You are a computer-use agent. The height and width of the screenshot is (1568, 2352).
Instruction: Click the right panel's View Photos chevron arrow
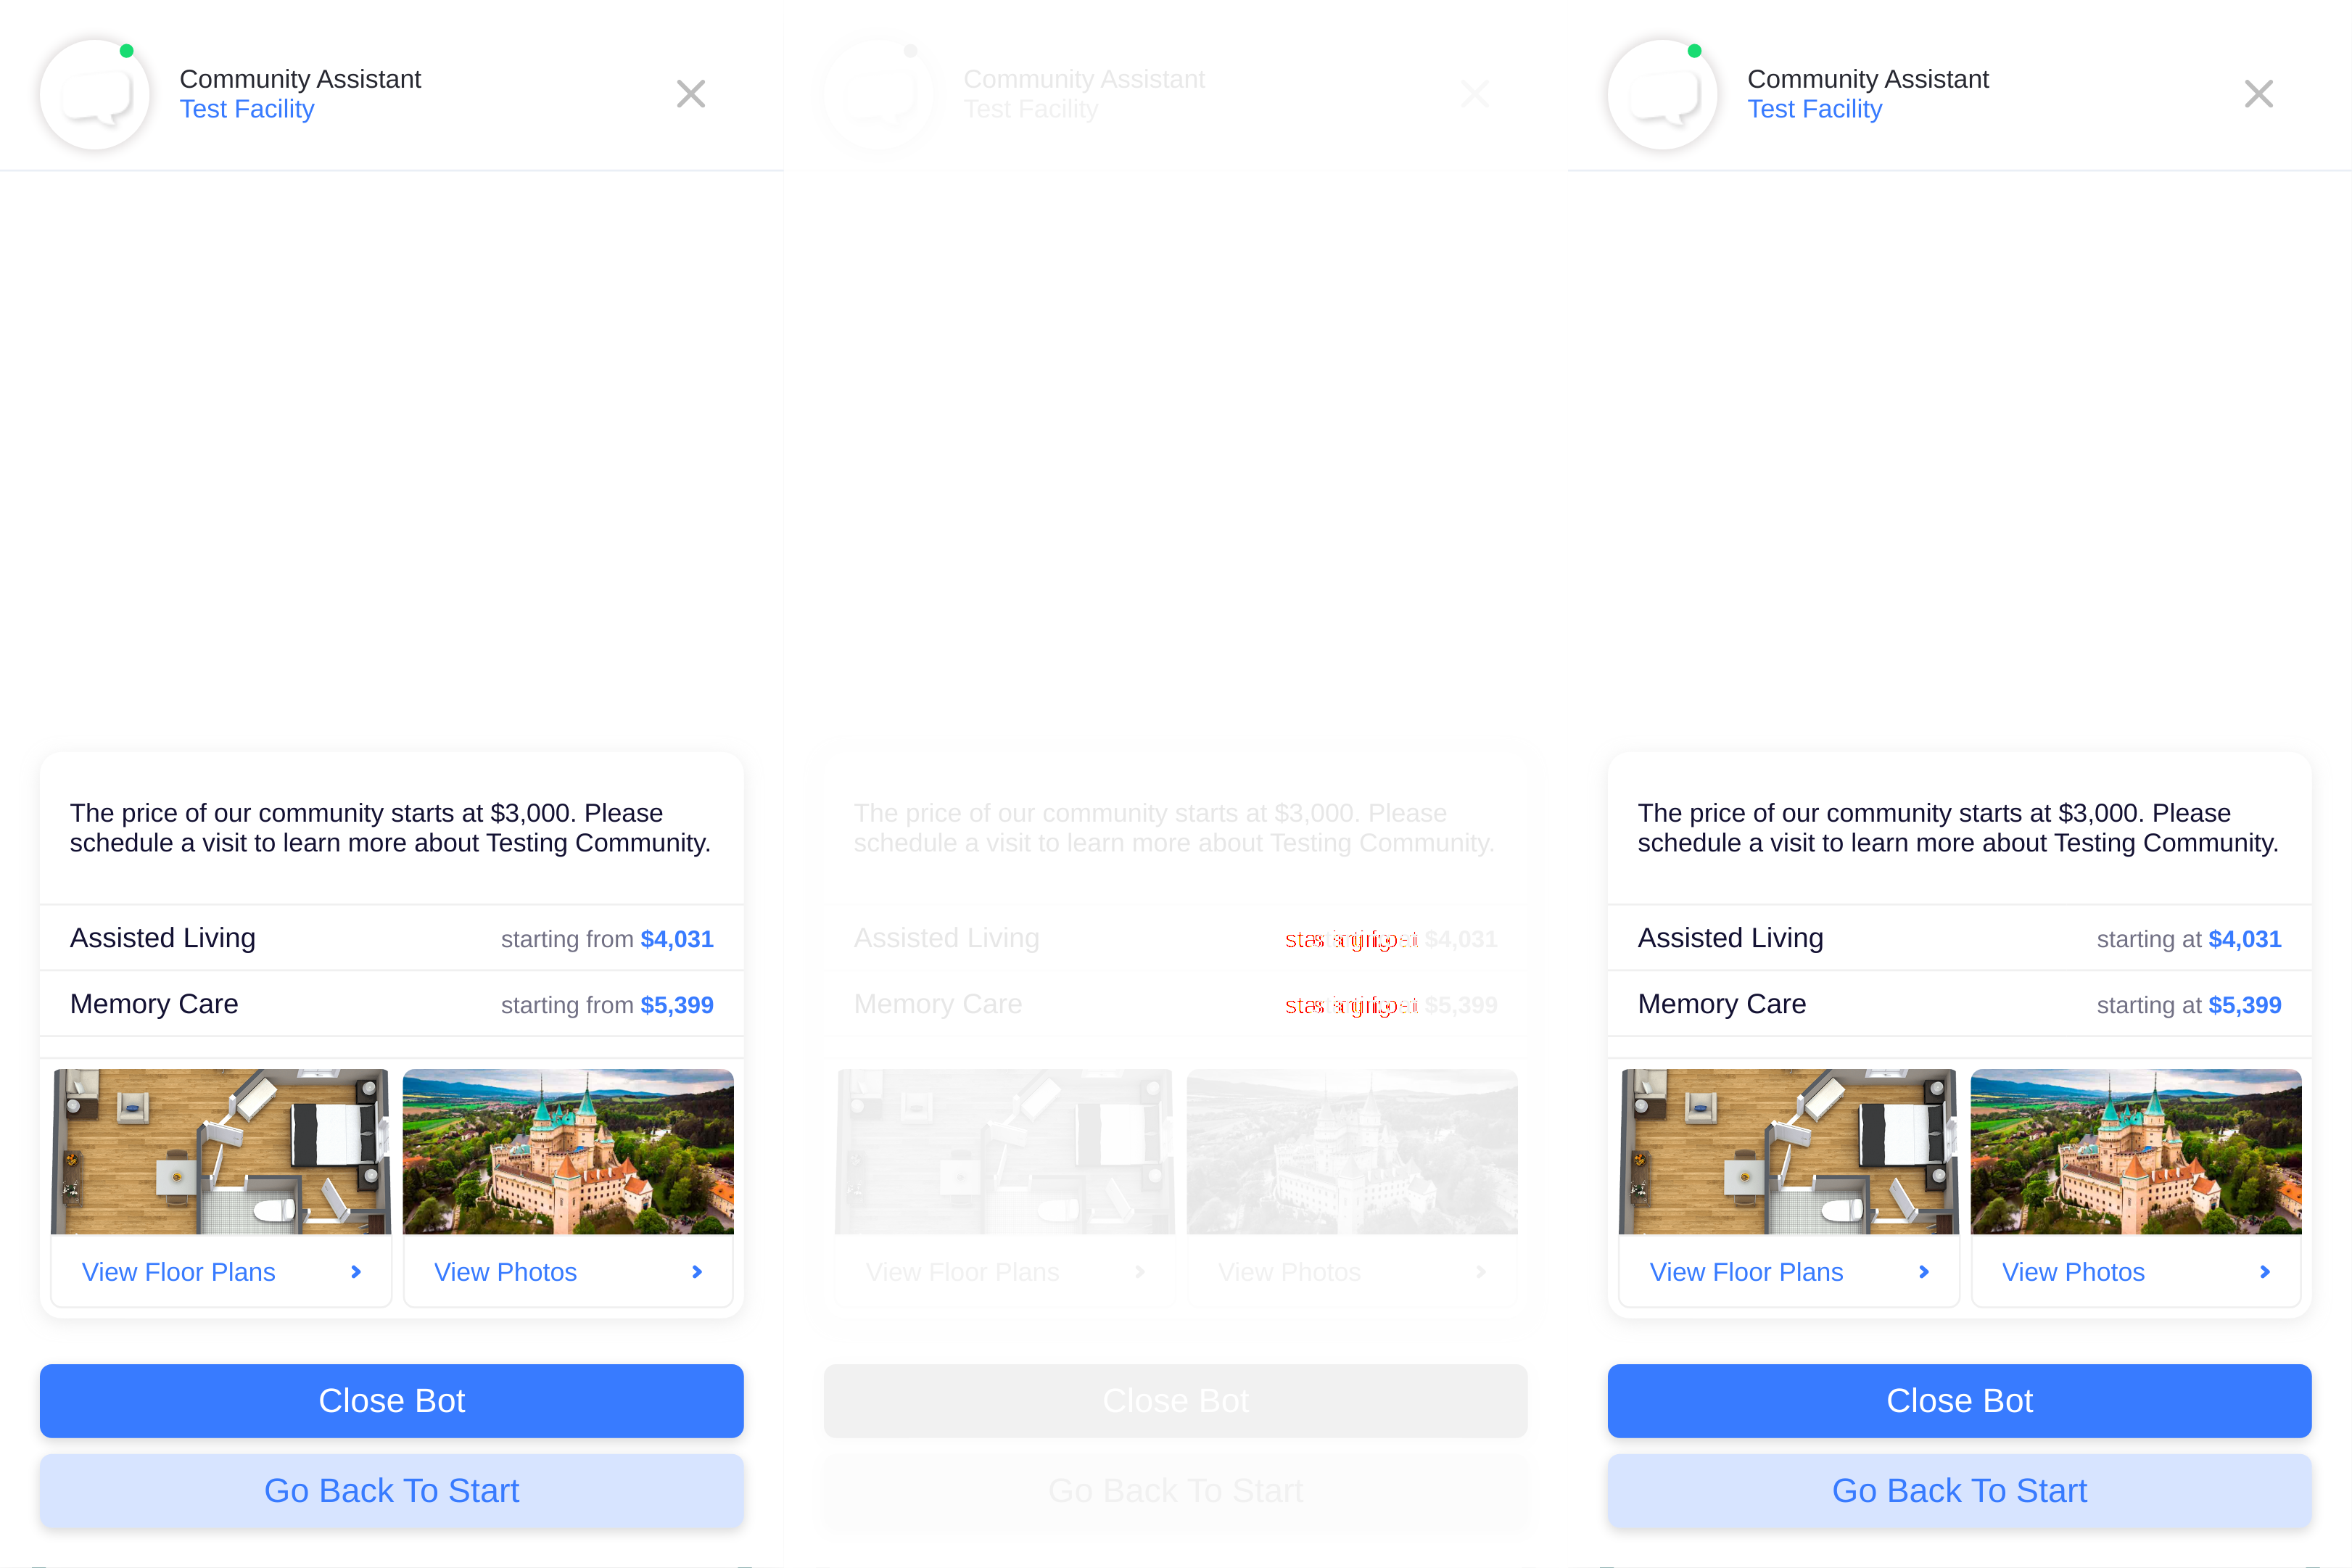[2265, 1272]
